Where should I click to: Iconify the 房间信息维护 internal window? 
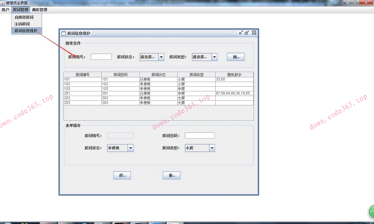tap(241, 33)
